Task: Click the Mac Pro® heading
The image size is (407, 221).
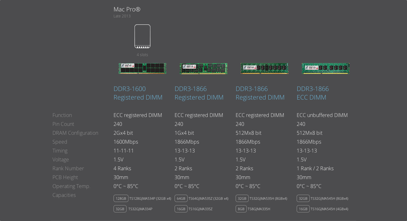Action: 127,10
